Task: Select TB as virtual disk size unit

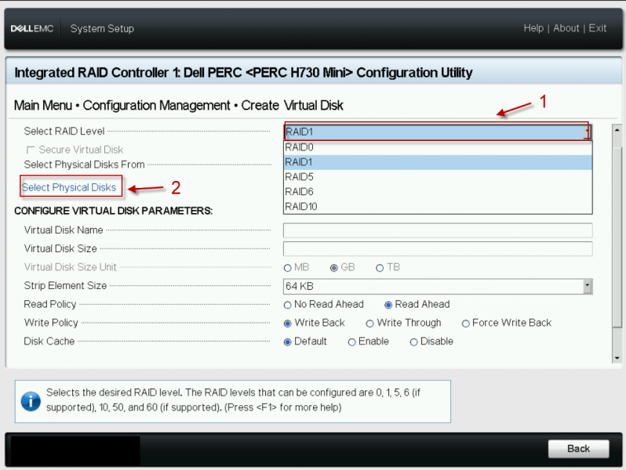Action: (x=380, y=268)
